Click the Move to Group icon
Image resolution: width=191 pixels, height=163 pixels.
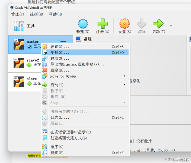point(45,76)
